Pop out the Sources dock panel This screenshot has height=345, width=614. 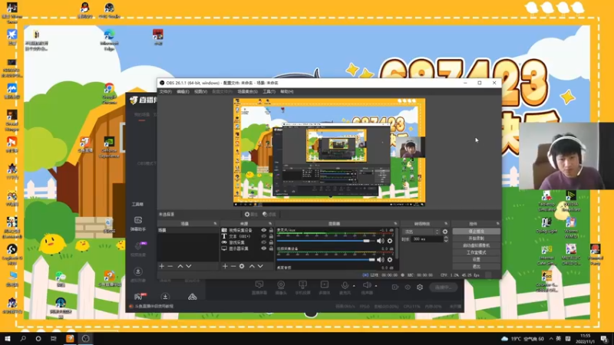tap(270, 224)
